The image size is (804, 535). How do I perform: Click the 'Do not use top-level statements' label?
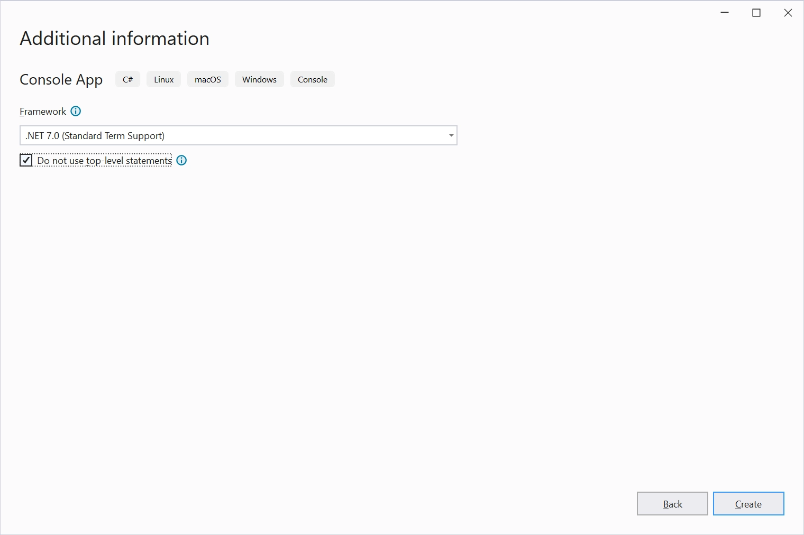coord(104,161)
